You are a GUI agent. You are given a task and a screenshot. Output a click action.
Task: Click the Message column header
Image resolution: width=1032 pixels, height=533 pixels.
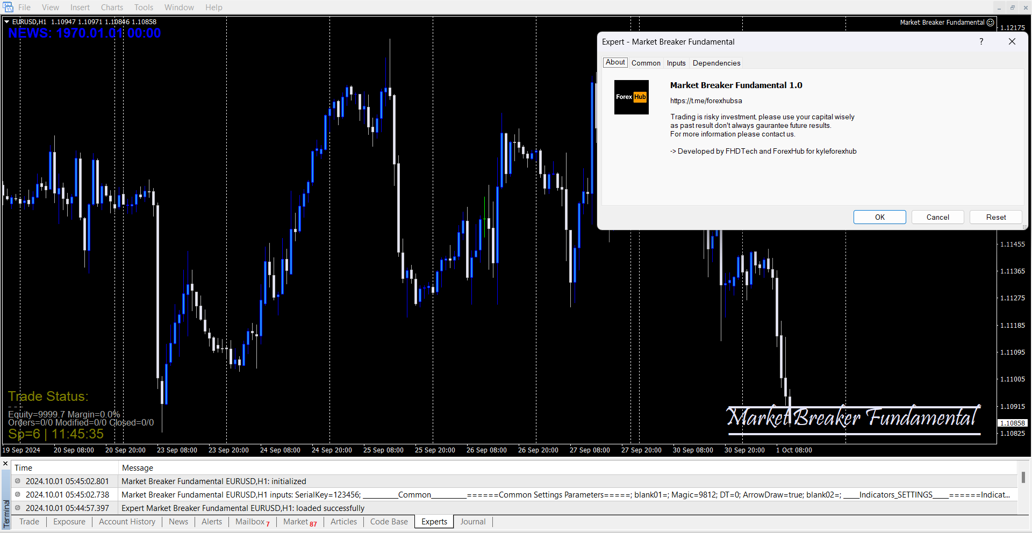[138, 468]
